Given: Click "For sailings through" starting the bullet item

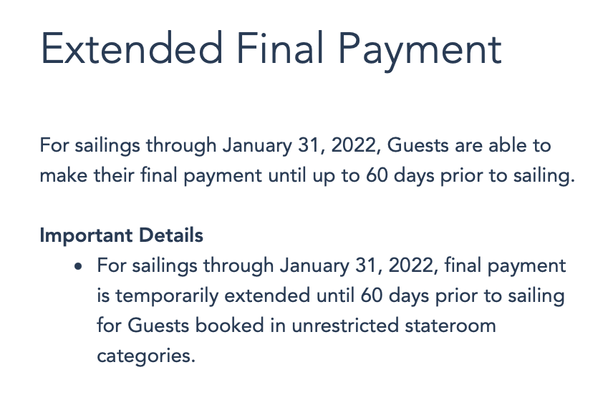Looking at the screenshot, I should [186, 265].
